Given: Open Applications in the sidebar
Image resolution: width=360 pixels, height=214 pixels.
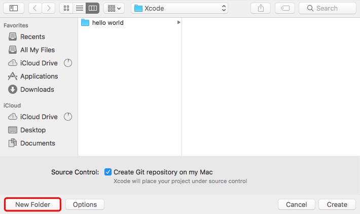Looking at the screenshot, I should [39, 76].
